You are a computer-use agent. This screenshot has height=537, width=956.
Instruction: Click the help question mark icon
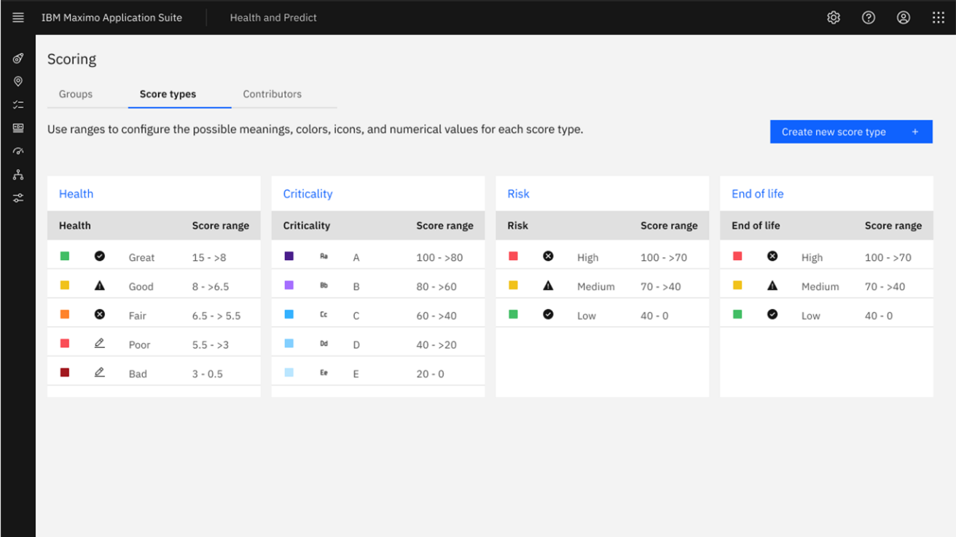869,17
